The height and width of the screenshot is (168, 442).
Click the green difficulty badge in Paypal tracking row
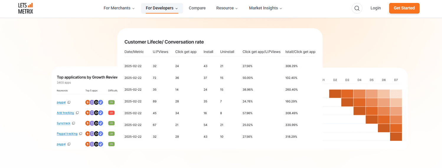pos(111,134)
